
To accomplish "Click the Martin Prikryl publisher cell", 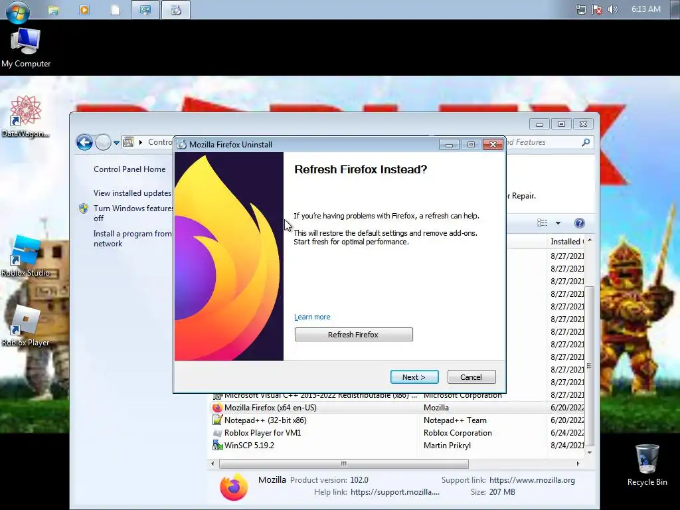I will click(447, 445).
